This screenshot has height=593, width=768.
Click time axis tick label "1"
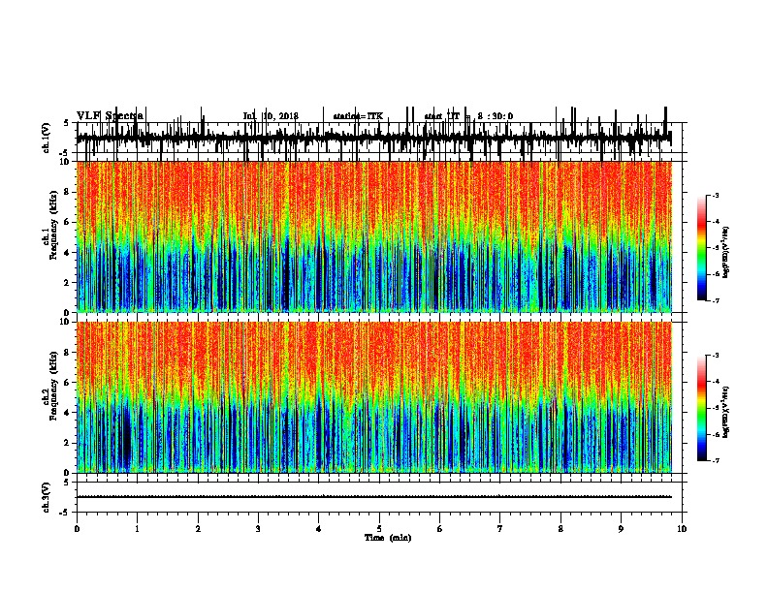[137, 529]
